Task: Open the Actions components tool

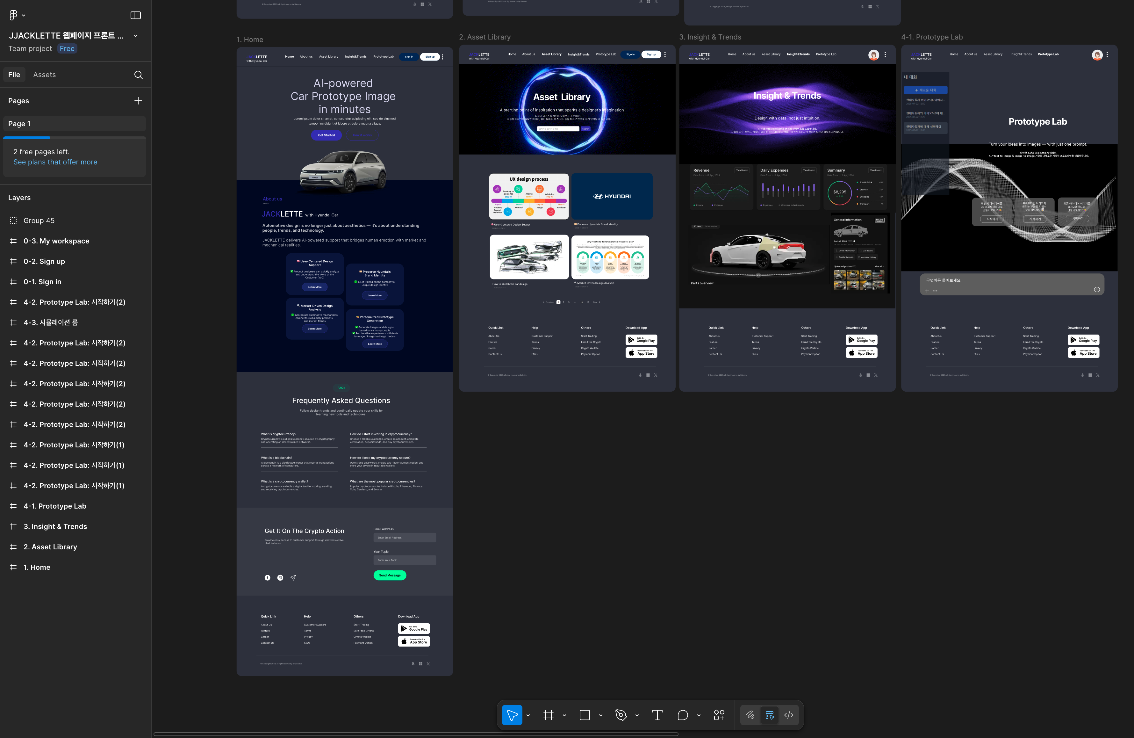Action: tap(719, 715)
